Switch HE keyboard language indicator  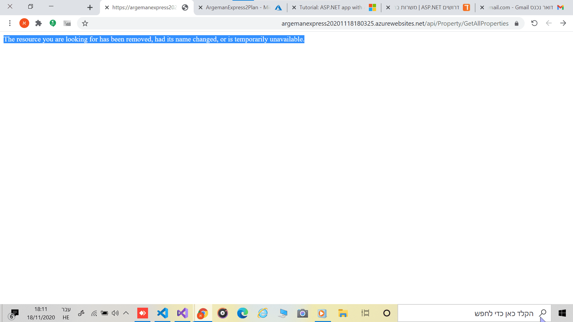click(66, 313)
